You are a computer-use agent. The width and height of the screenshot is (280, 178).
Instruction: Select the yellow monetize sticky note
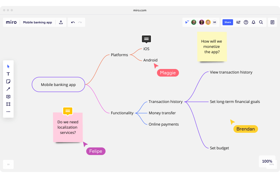click(x=212, y=47)
